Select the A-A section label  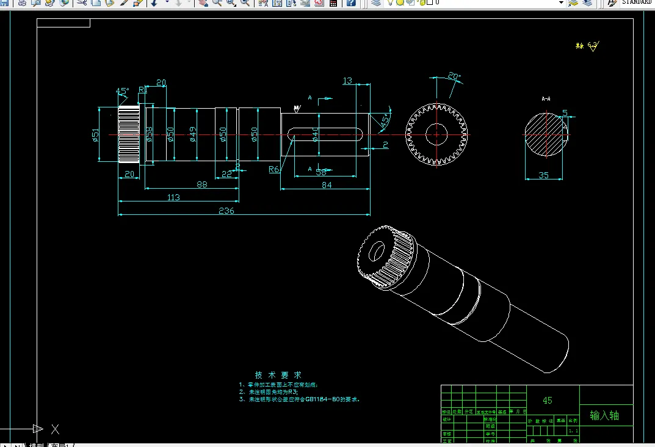(546, 99)
